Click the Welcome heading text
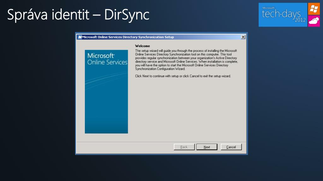Image resolution: width=323 pixels, height=181 pixels. tap(142, 46)
